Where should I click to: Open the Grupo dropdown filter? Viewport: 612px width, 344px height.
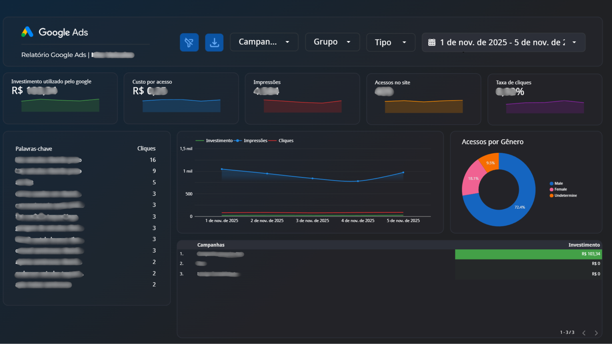point(332,42)
